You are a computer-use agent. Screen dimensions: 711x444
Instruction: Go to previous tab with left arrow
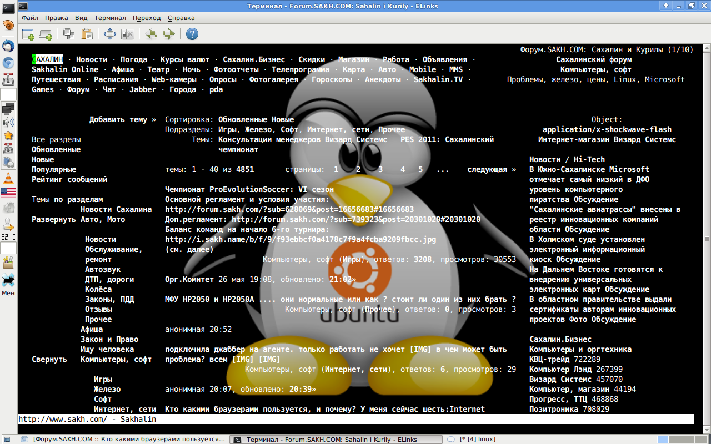click(x=151, y=34)
